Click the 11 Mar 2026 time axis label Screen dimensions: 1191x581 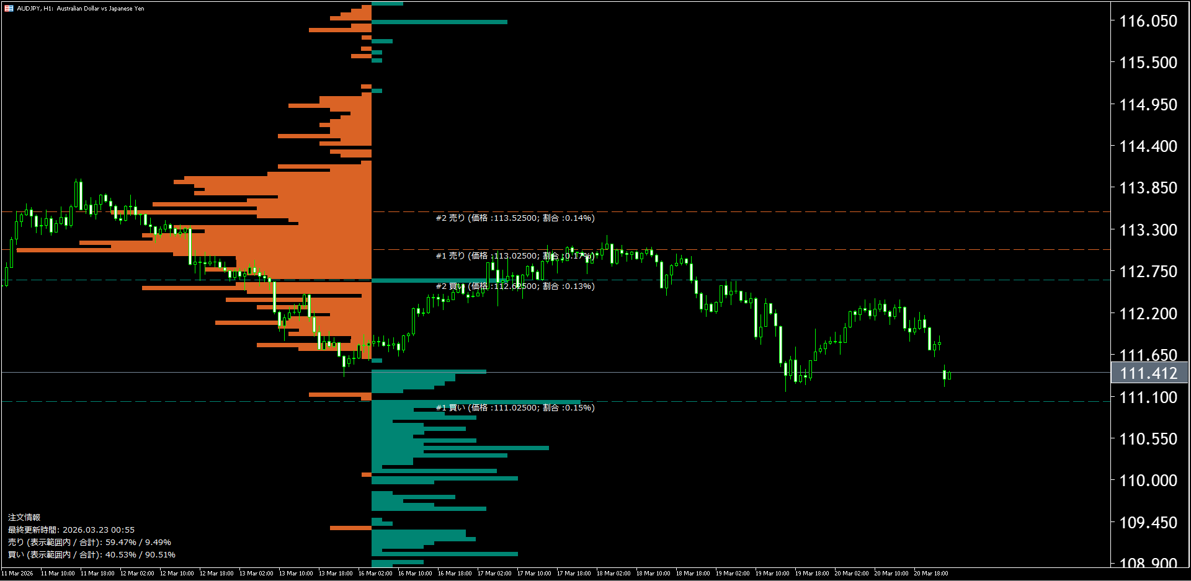tap(17, 574)
